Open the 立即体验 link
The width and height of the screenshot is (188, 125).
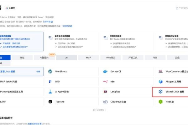click(47, 22)
